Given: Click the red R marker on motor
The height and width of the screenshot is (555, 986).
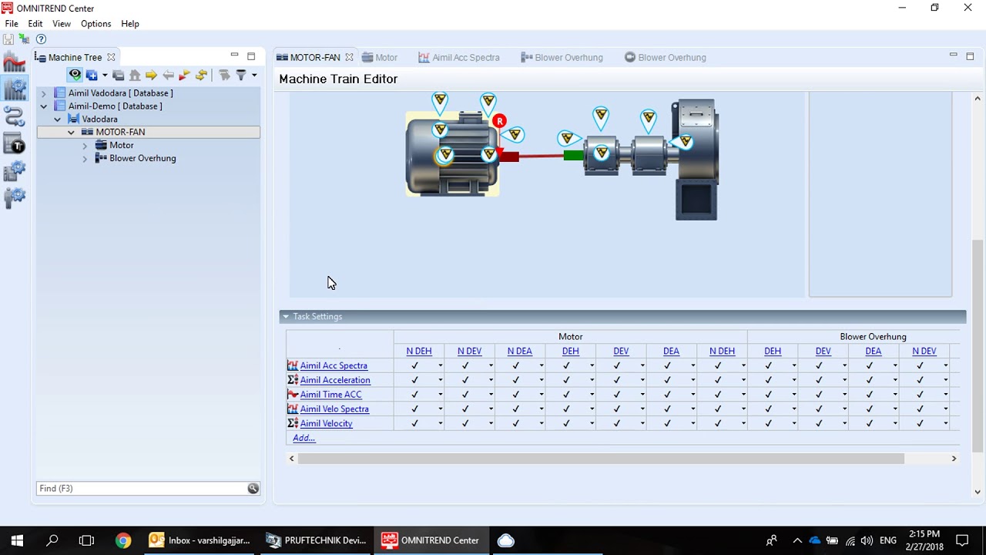Looking at the screenshot, I should (500, 121).
